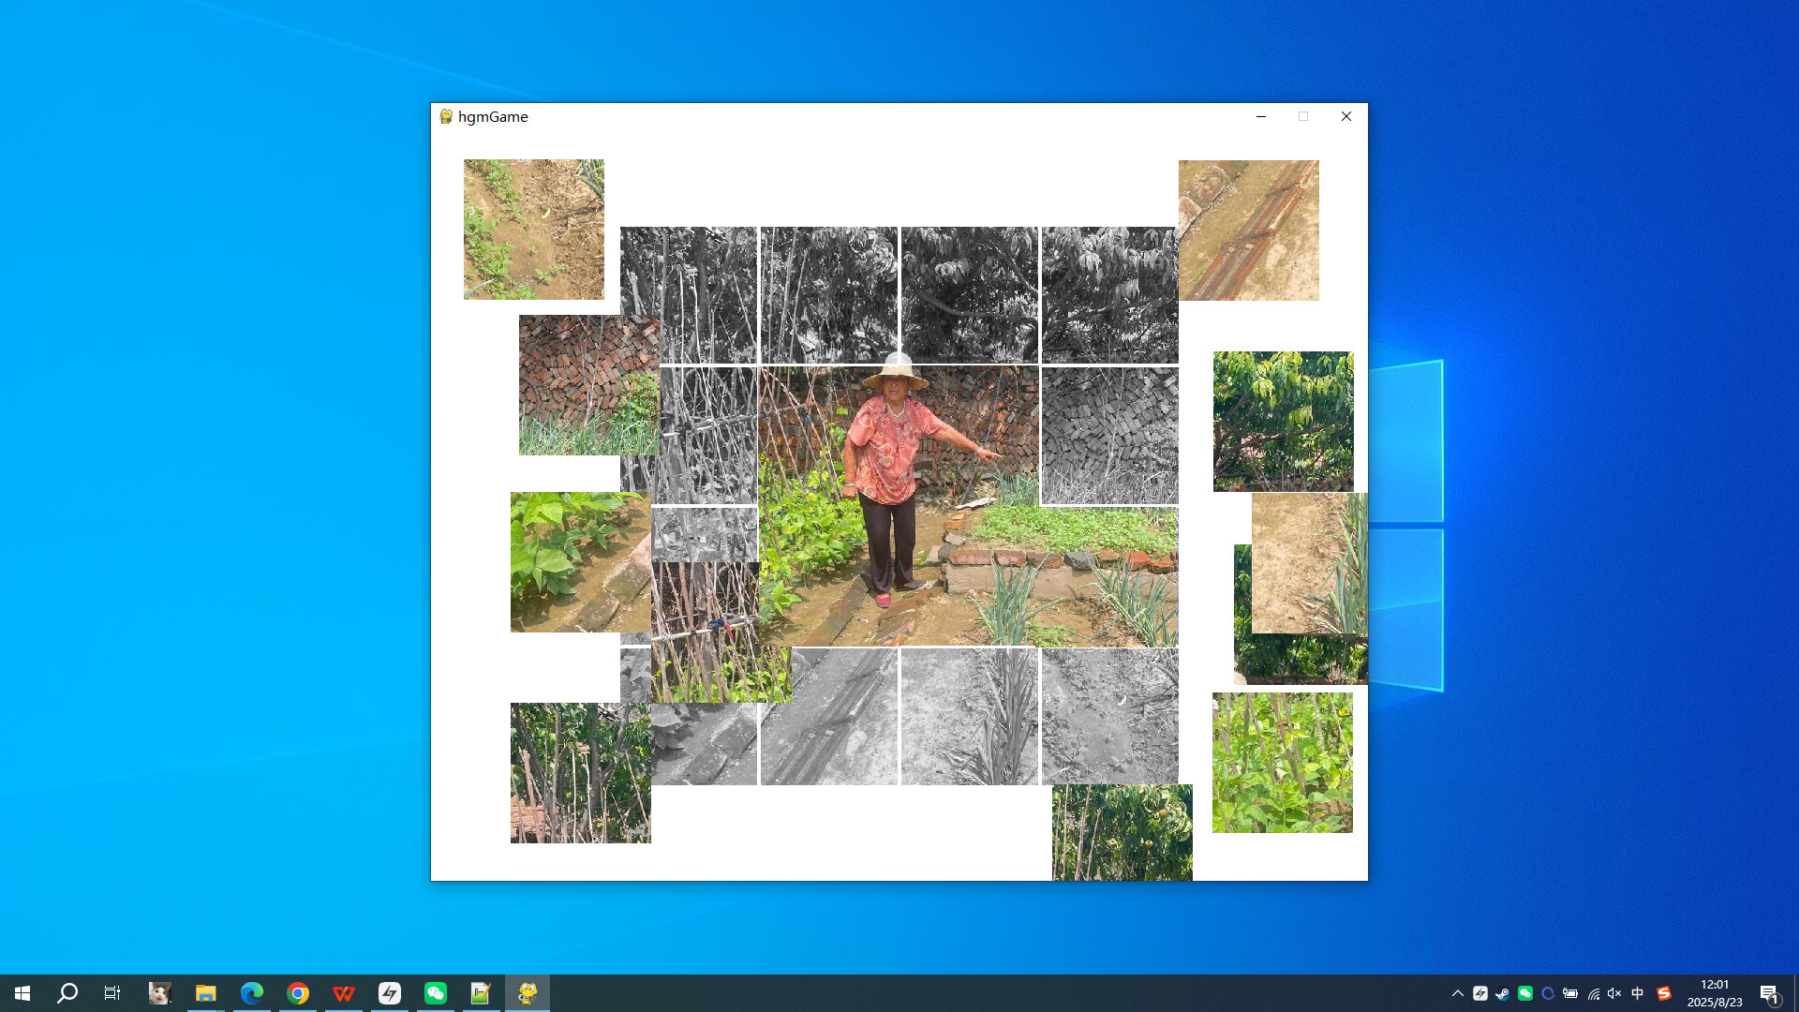Open the Sogou input tray icon
Image resolution: width=1799 pixels, height=1012 pixels.
coord(1664,993)
